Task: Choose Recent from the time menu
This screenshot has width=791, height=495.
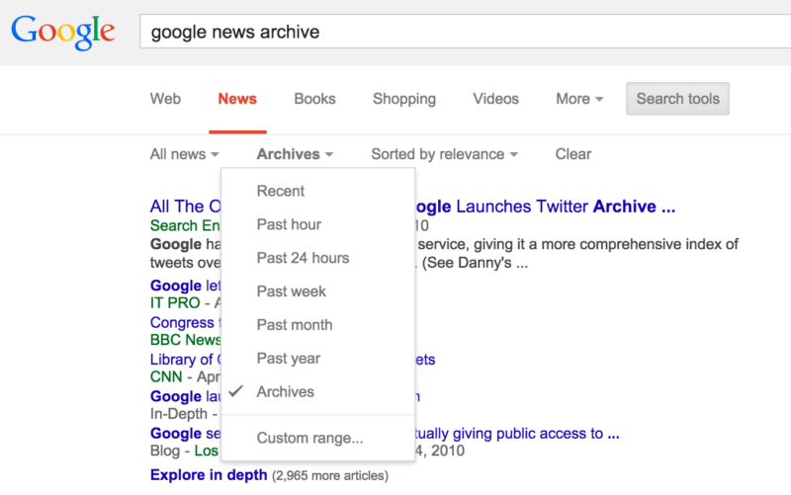Action: click(281, 191)
